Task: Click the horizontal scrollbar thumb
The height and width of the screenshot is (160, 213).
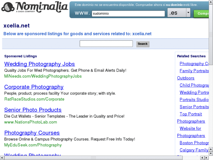Action: coord(93,158)
